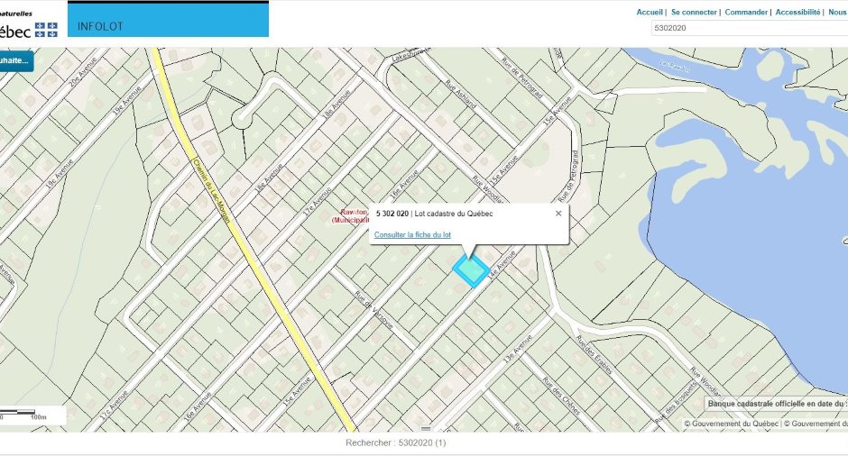Click the '13e Avenue' street label

(517, 349)
